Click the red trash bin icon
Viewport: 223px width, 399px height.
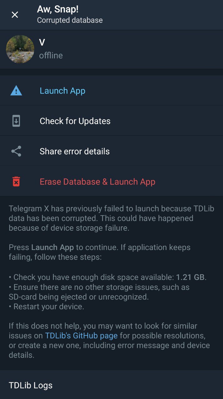pos(16,181)
